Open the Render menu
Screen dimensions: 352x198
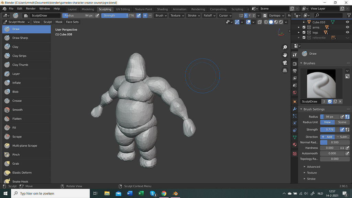(31, 9)
